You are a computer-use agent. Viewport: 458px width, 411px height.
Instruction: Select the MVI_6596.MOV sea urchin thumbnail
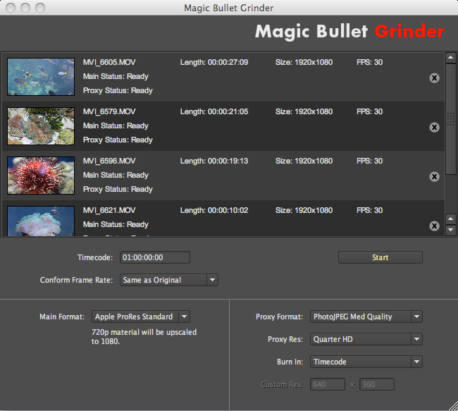point(41,176)
